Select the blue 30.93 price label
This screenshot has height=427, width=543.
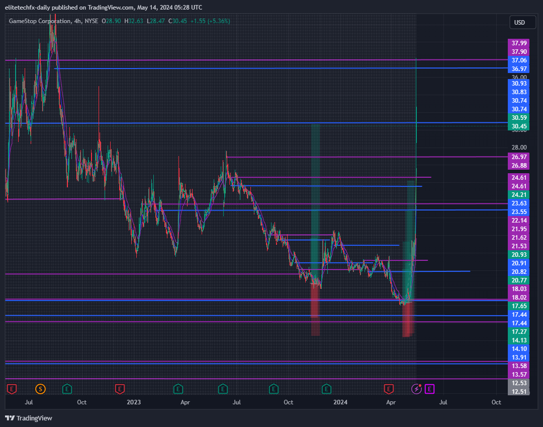pyautogui.click(x=519, y=84)
